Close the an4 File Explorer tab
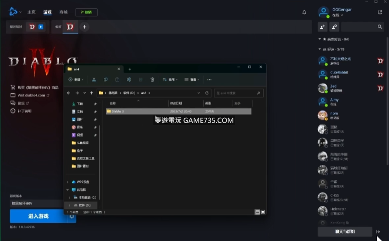 point(119,69)
